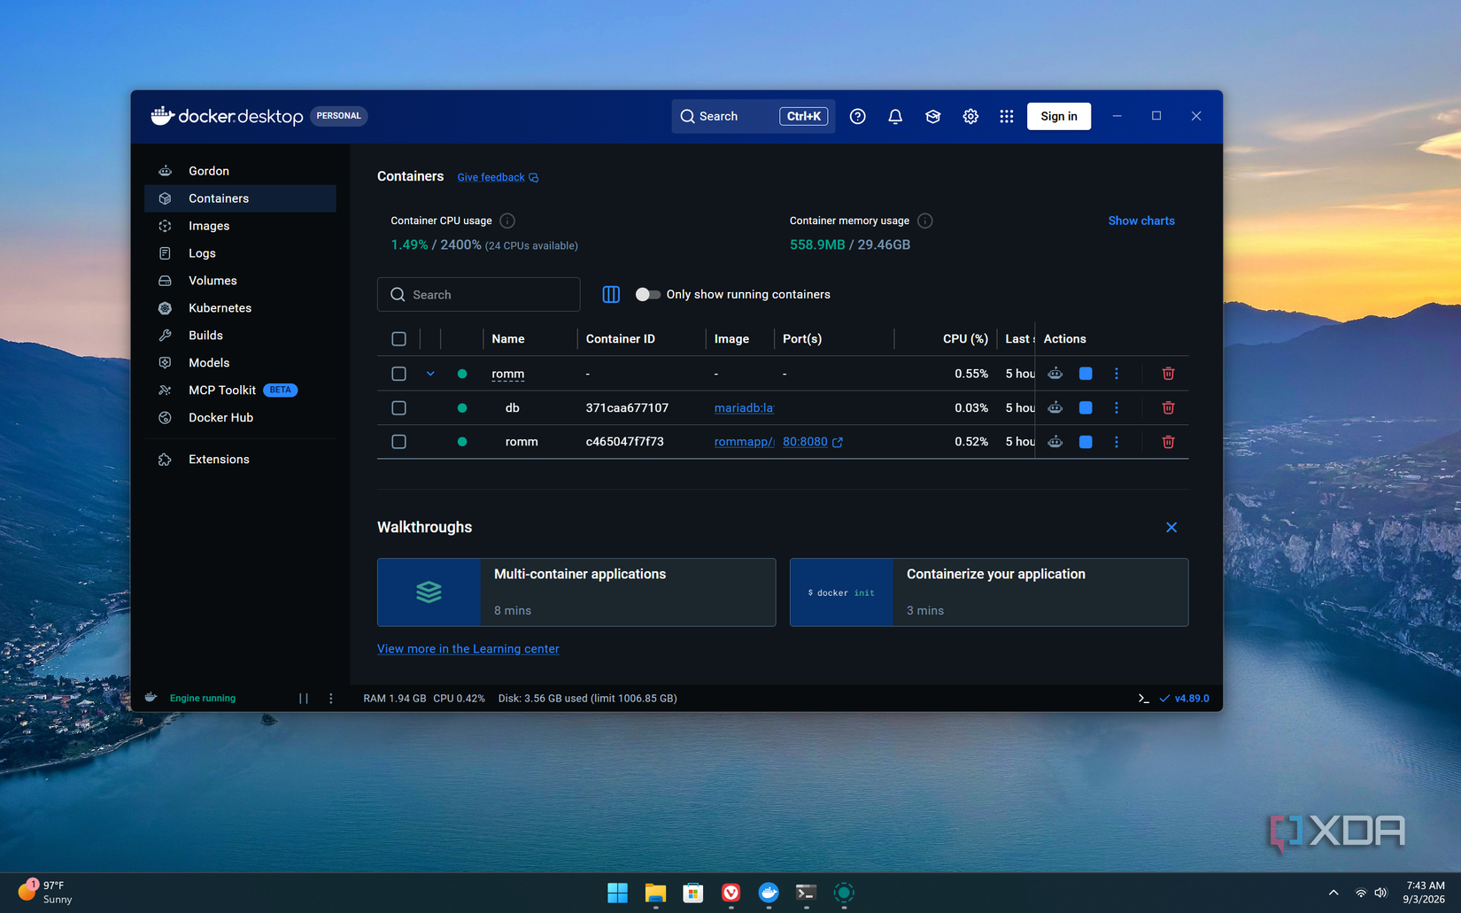Screen dimensions: 1461x913
Task: Ask Gordon about the c465047f7f73 container
Action: (1055, 442)
